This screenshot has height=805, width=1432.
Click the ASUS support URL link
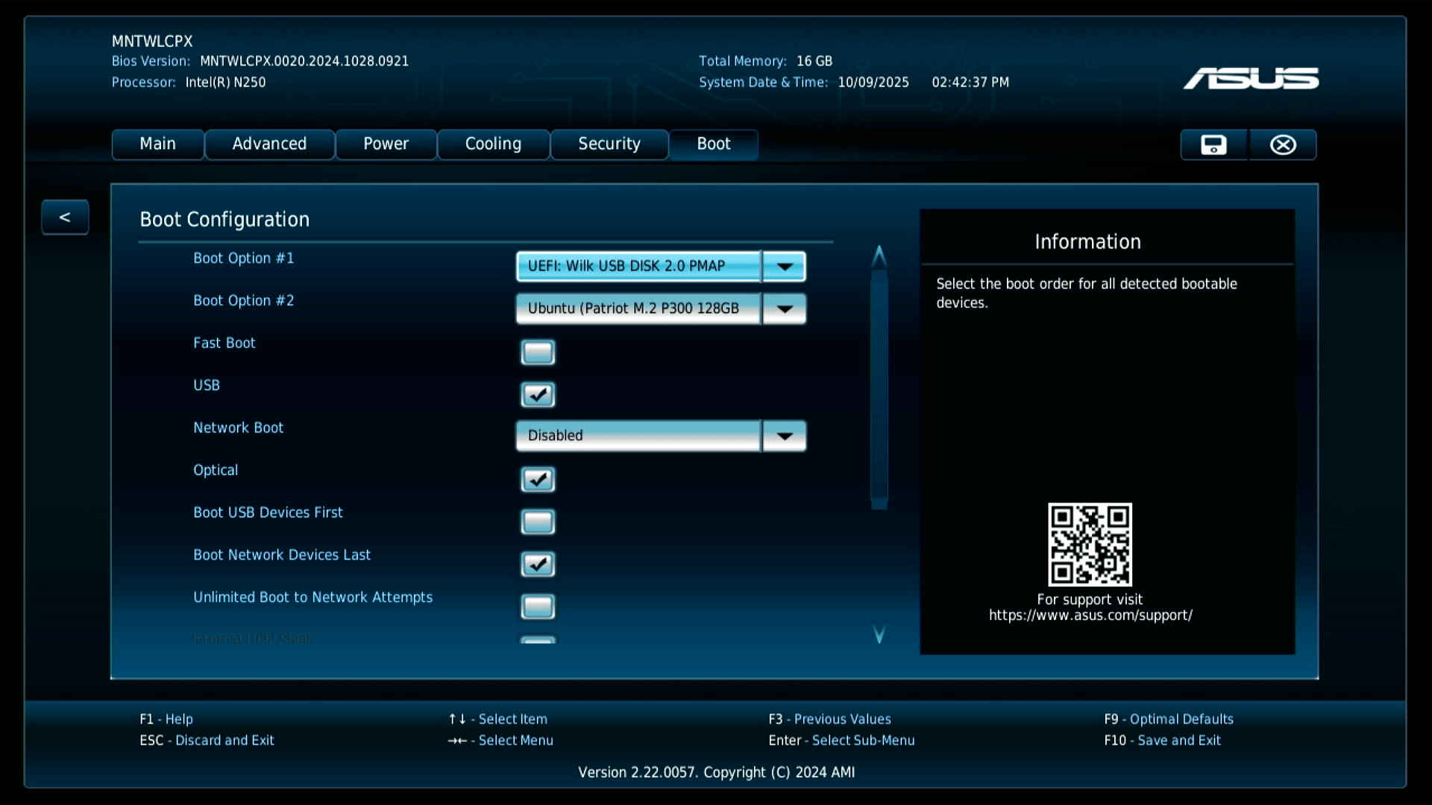click(x=1090, y=616)
